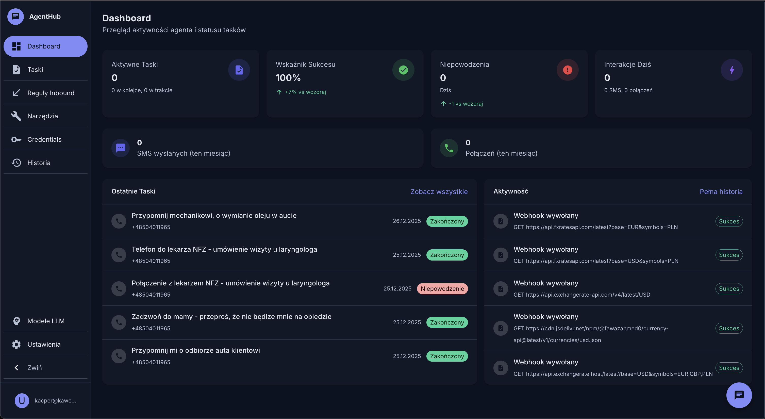Click the SMS wysłanych message icon

click(121, 148)
